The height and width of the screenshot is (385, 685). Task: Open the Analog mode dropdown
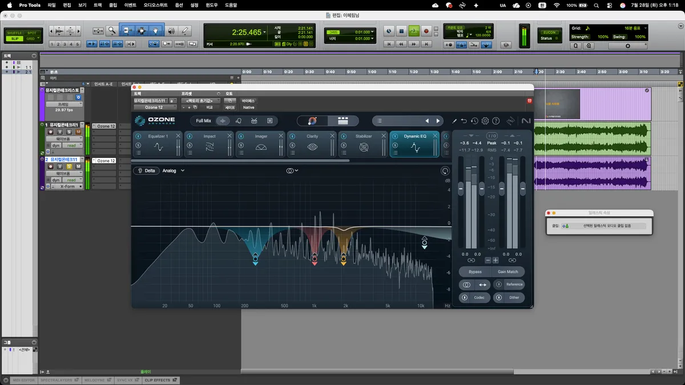point(173,171)
